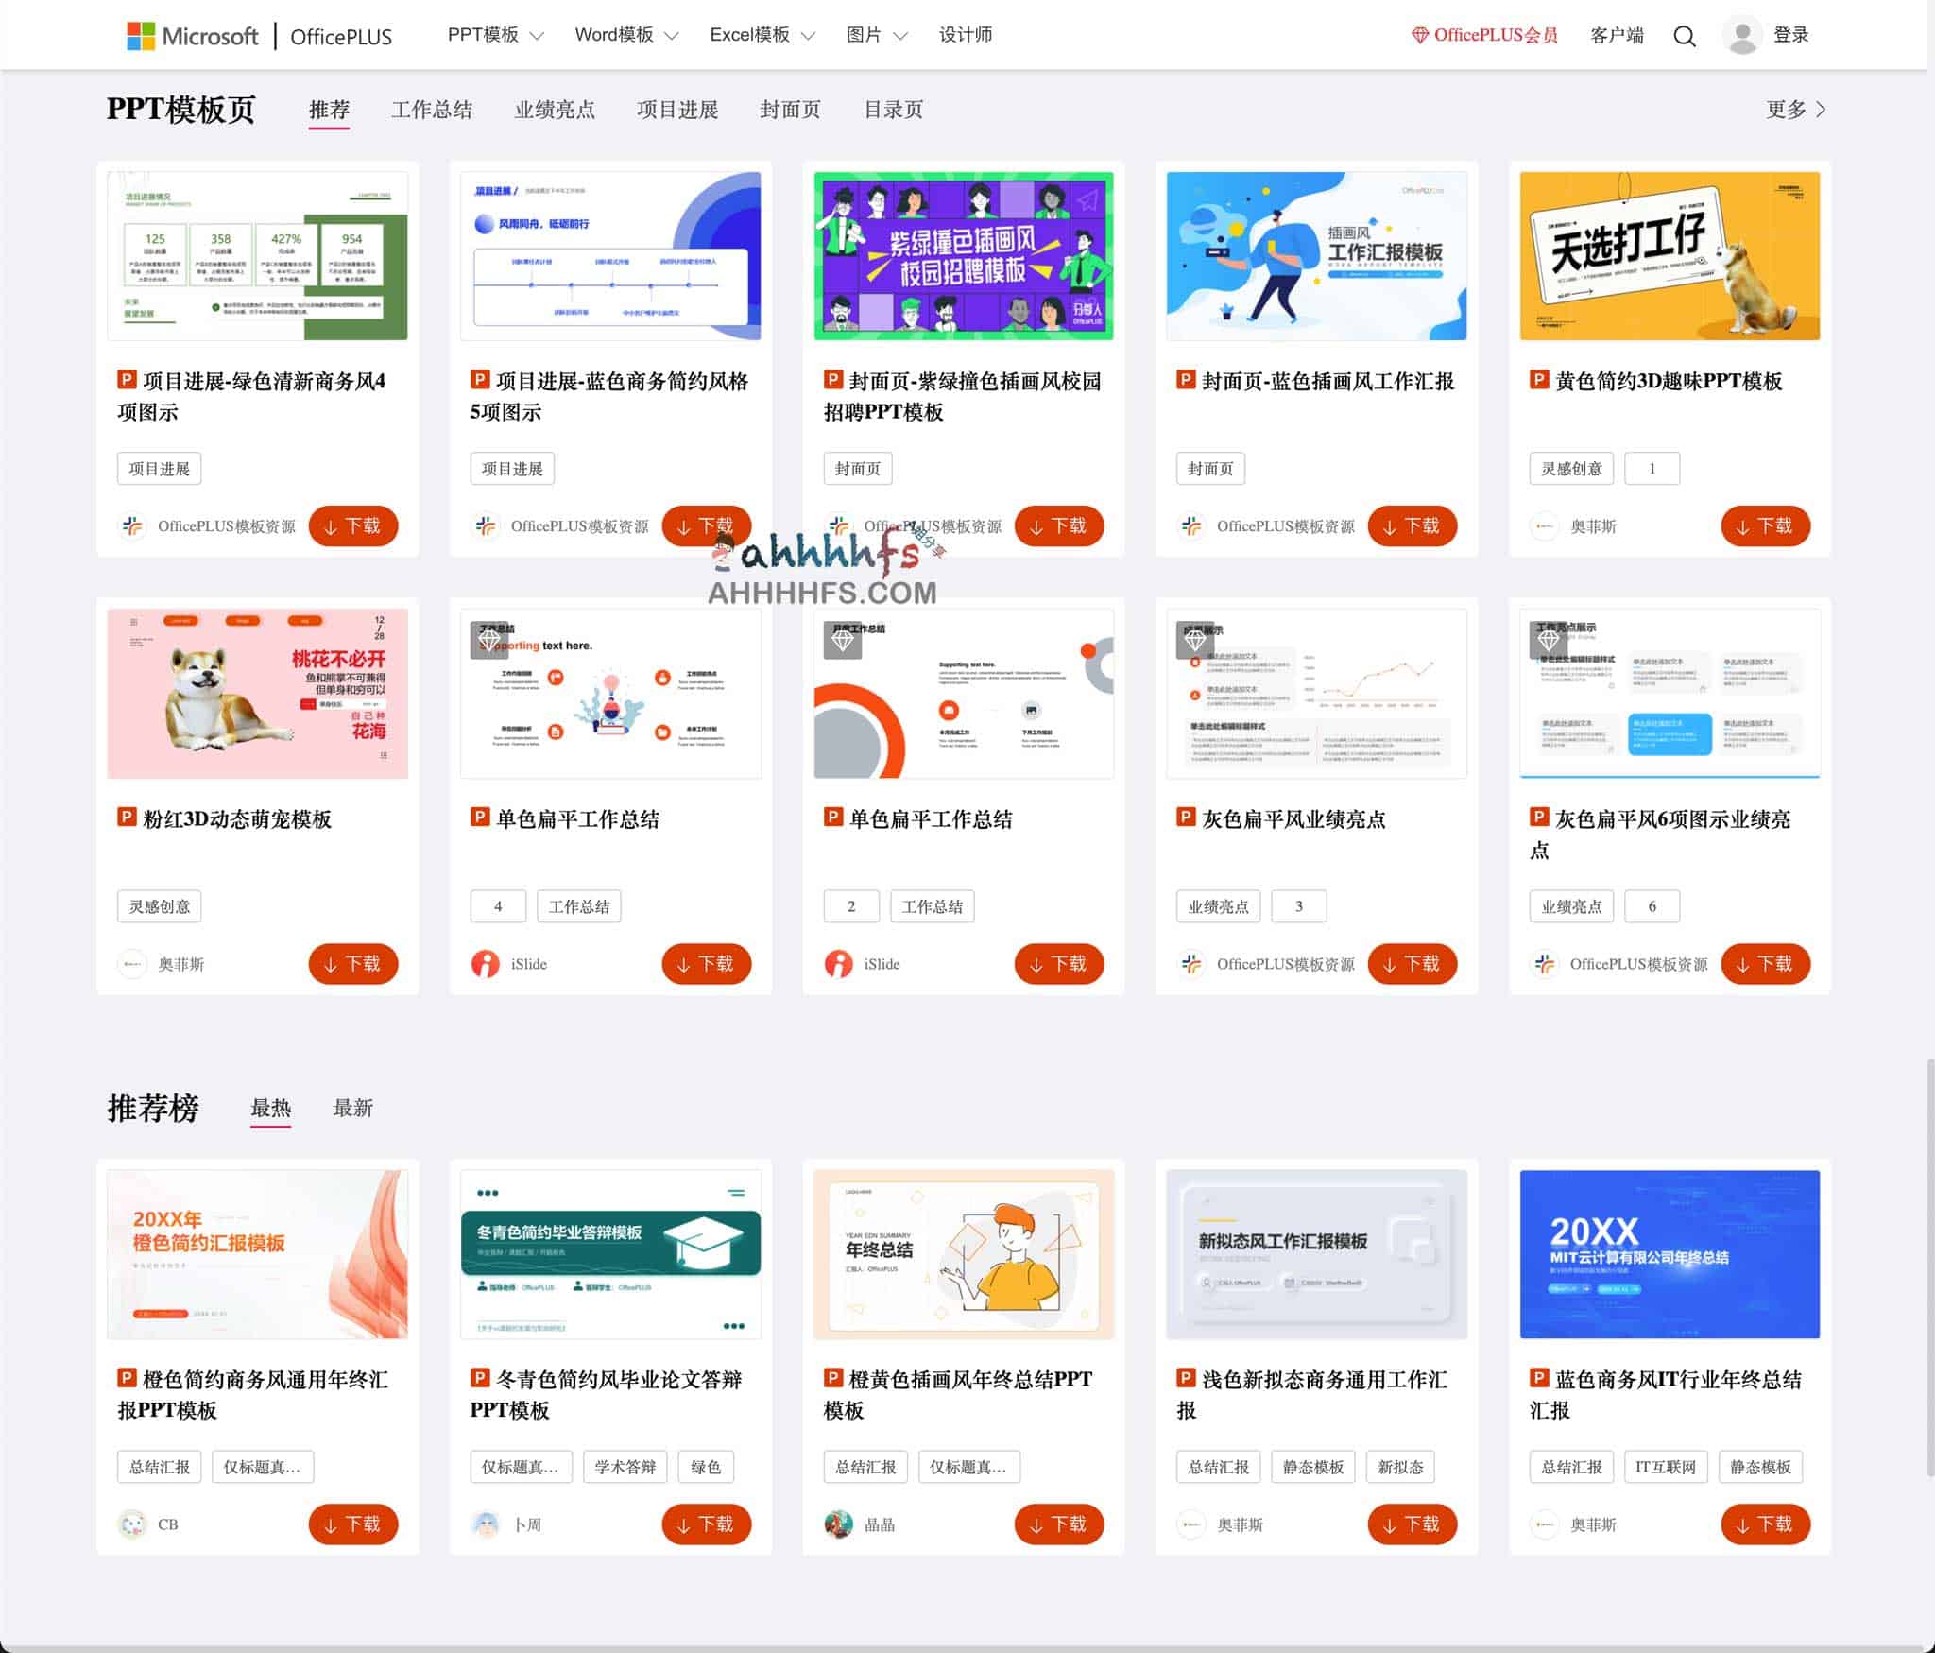Click the CB author avatar icon
The height and width of the screenshot is (1653, 1935).
click(x=131, y=1524)
